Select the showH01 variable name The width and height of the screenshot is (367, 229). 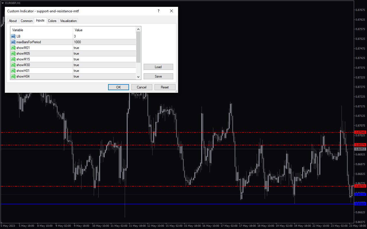[23, 71]
